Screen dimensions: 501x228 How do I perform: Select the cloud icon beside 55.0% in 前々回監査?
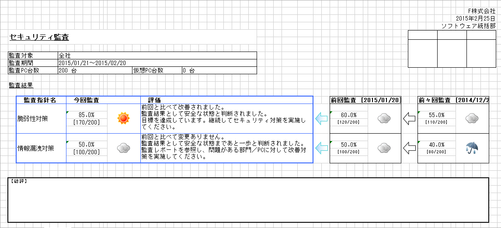pos(472,118)
